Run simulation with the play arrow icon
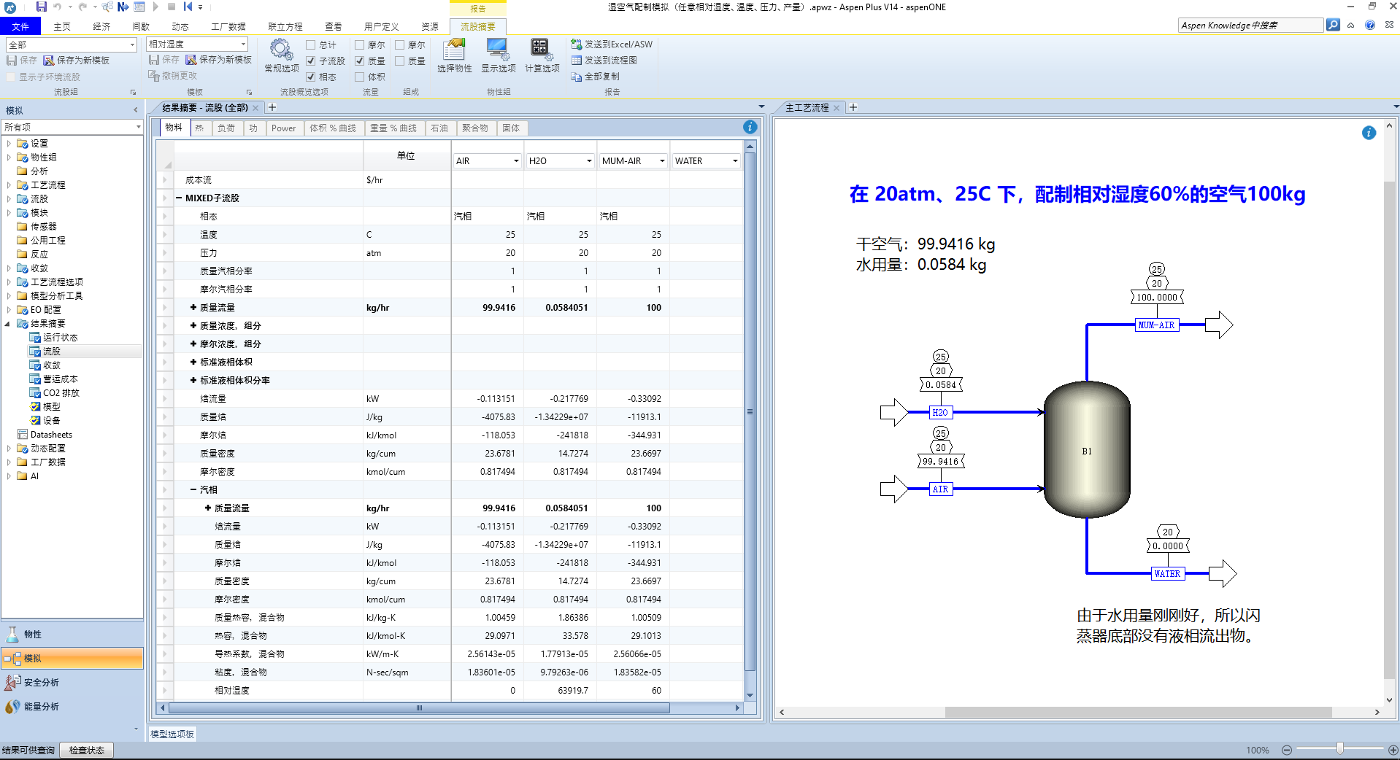The image size is (1400, 760). click(x=155, y=7)
